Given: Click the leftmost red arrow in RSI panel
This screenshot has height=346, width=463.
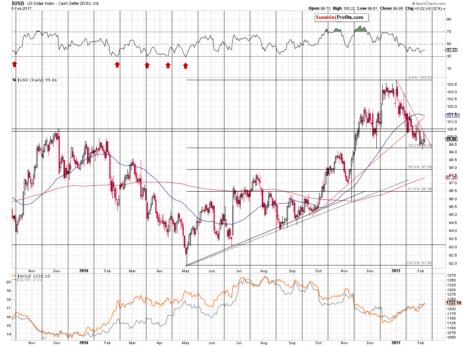Looking at the screenshot, I should pos(14,65).
